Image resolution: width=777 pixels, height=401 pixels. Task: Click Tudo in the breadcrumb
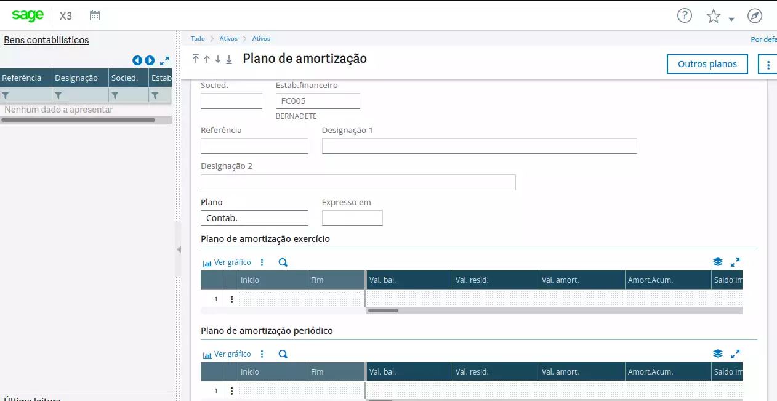click(198, 39)
